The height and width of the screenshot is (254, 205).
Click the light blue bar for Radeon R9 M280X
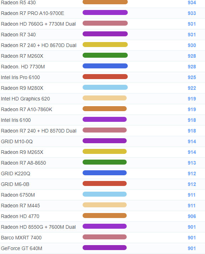pos(105,87)
